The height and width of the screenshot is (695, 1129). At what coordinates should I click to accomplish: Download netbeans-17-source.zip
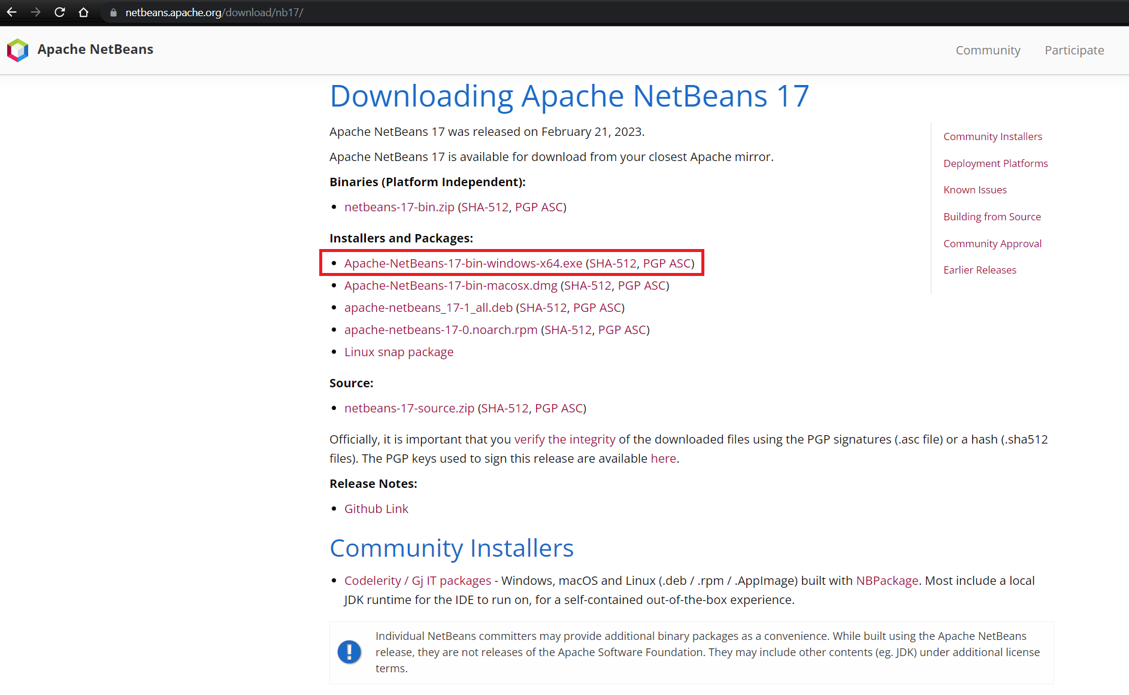pyautogui.click(x=409, y=408)
